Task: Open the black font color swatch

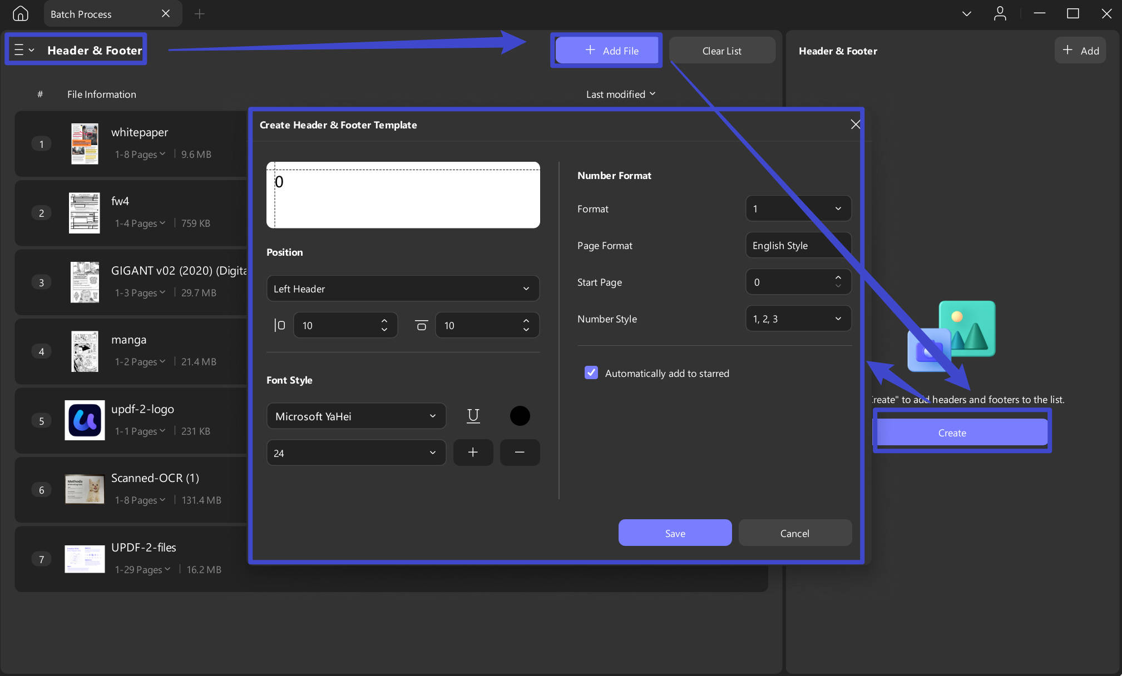Action: point(520,416)
